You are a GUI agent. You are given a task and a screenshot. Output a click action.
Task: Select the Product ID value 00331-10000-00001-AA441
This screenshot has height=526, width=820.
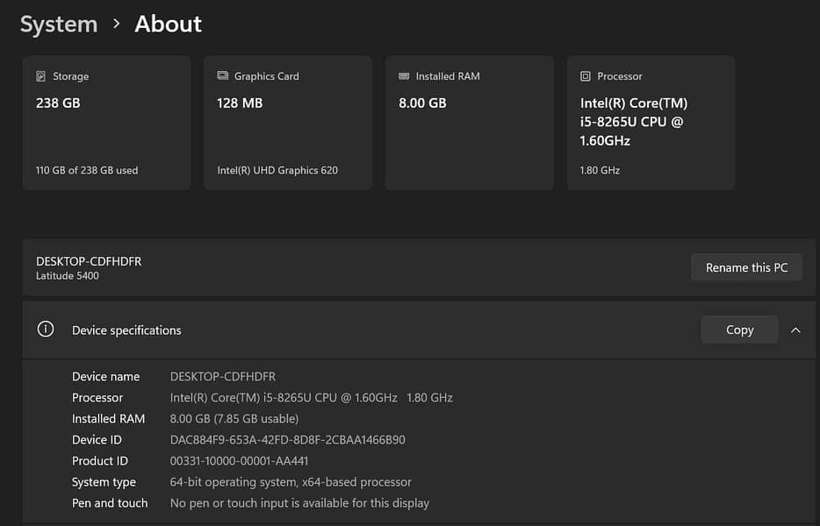pyautogui.click(x=239, y=461)
